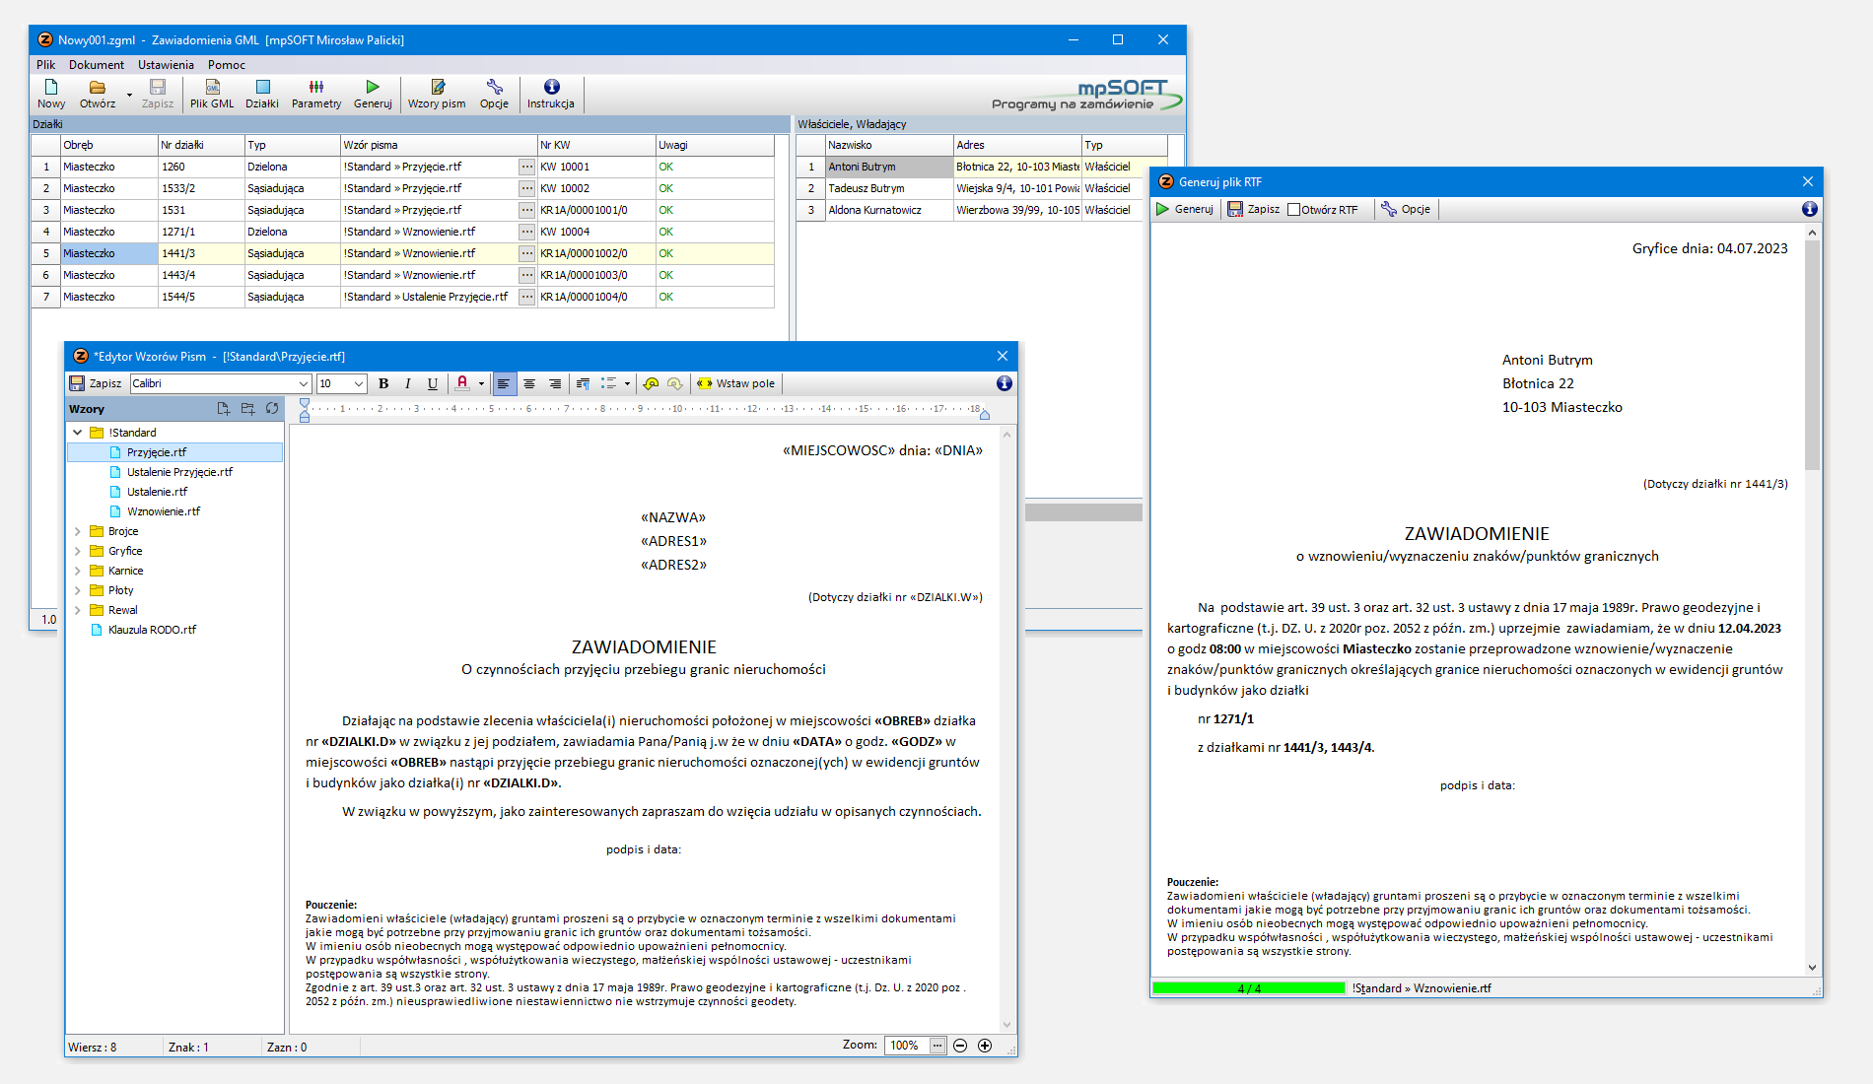Click the Plik GML toolbar icon

[x=212, y=94]
